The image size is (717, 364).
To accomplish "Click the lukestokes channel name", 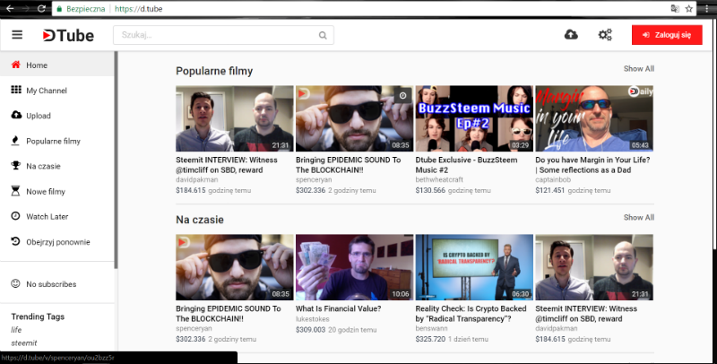I will click(312, 319).
